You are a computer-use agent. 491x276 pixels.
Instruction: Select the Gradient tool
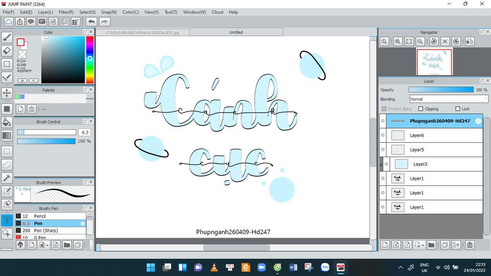7,136
